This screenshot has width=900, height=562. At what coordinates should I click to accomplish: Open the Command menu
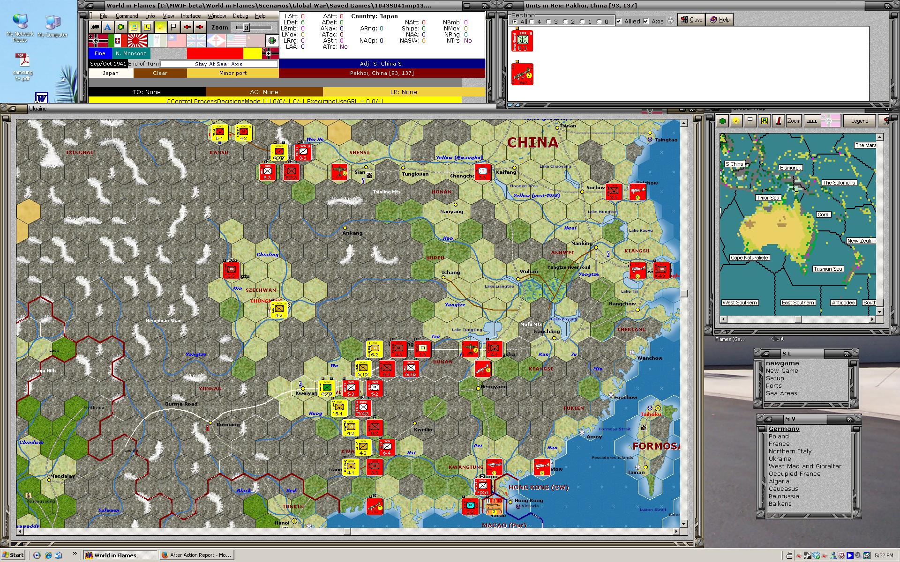(x=127, y=16)
